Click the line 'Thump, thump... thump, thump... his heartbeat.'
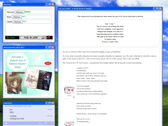168x126 pixels. pos(92,114)
